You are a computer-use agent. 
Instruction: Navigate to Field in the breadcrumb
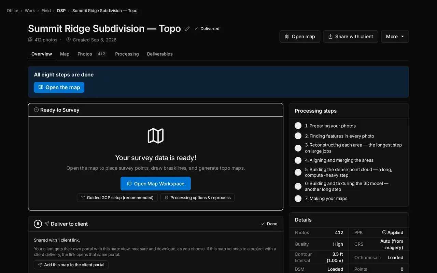click(x=46, y=11)
